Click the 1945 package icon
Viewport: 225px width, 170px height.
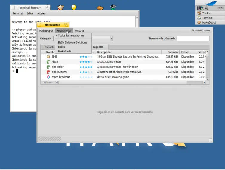click(x=48, y=57)
